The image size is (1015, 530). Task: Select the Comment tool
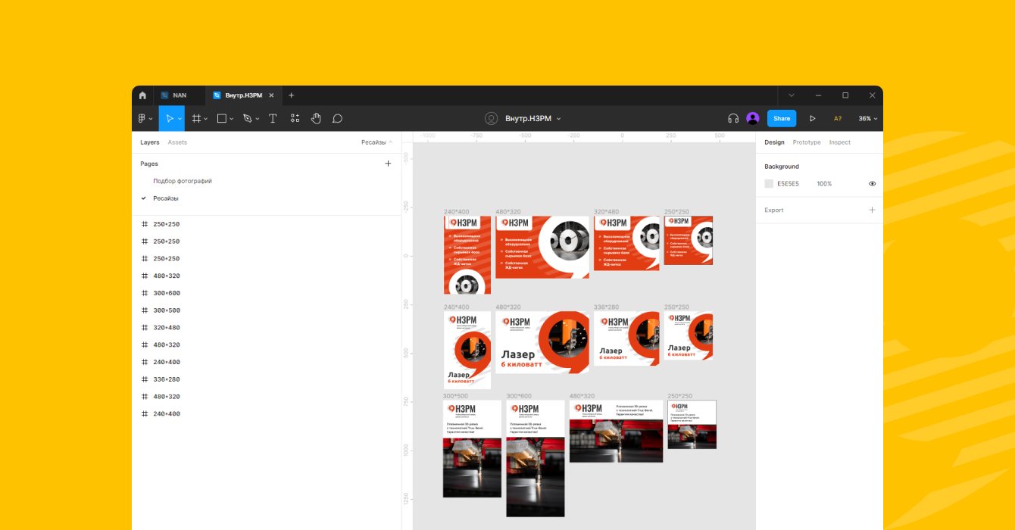pos(338,119)
